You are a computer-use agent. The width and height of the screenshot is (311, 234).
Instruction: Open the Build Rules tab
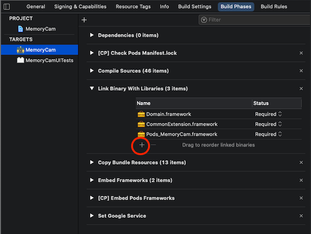tap(274, 6)
